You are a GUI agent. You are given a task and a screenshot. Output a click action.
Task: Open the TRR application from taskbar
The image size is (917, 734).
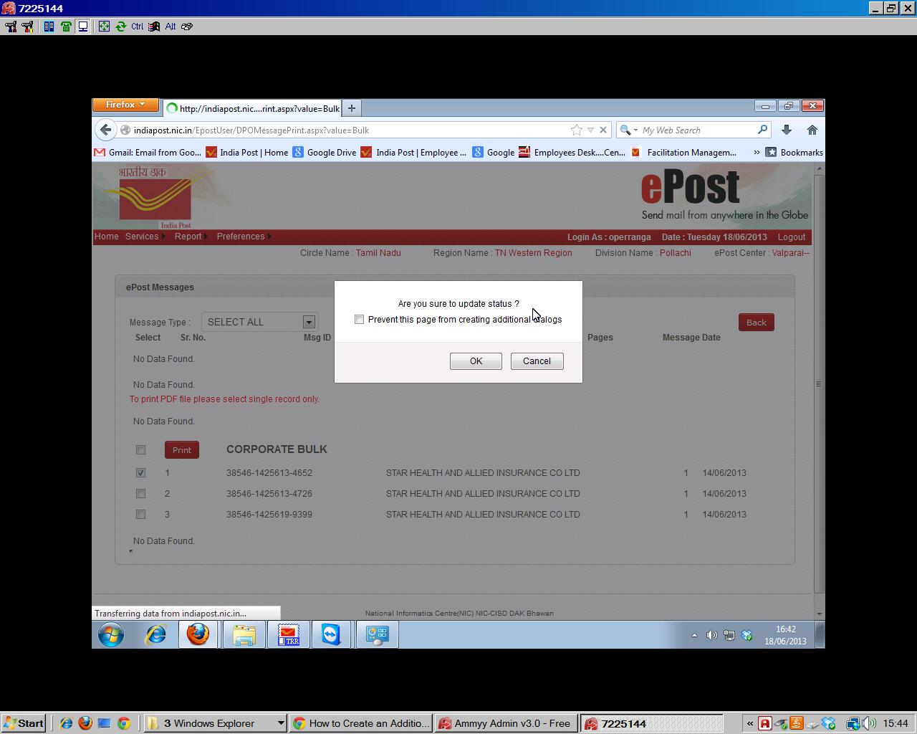pyautogui.click(x=288, y=634)
